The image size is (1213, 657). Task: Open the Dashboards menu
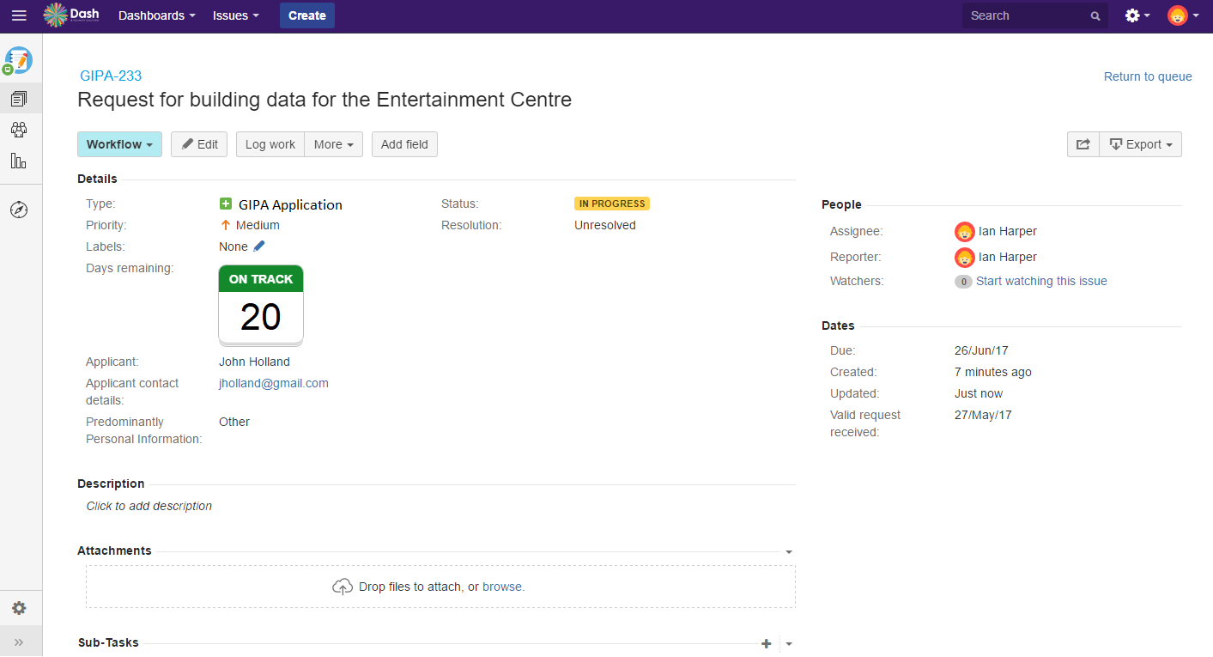156,15
